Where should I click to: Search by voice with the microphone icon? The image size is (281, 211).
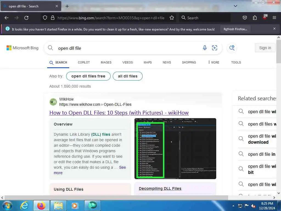click(x=205, y=48)
